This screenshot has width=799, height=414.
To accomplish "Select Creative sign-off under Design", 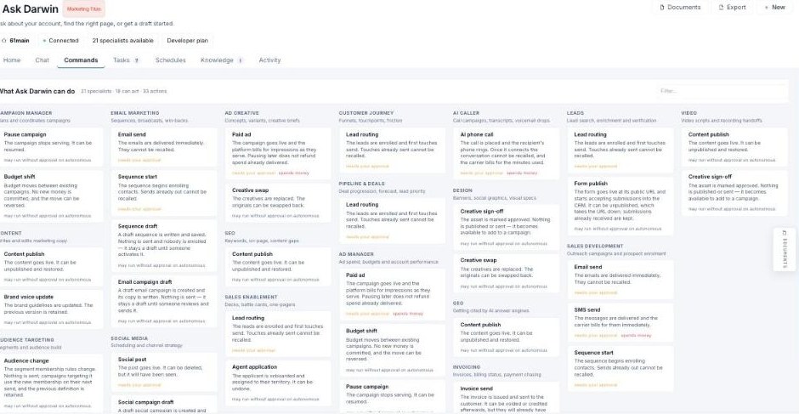I will [x=506, y=227].
